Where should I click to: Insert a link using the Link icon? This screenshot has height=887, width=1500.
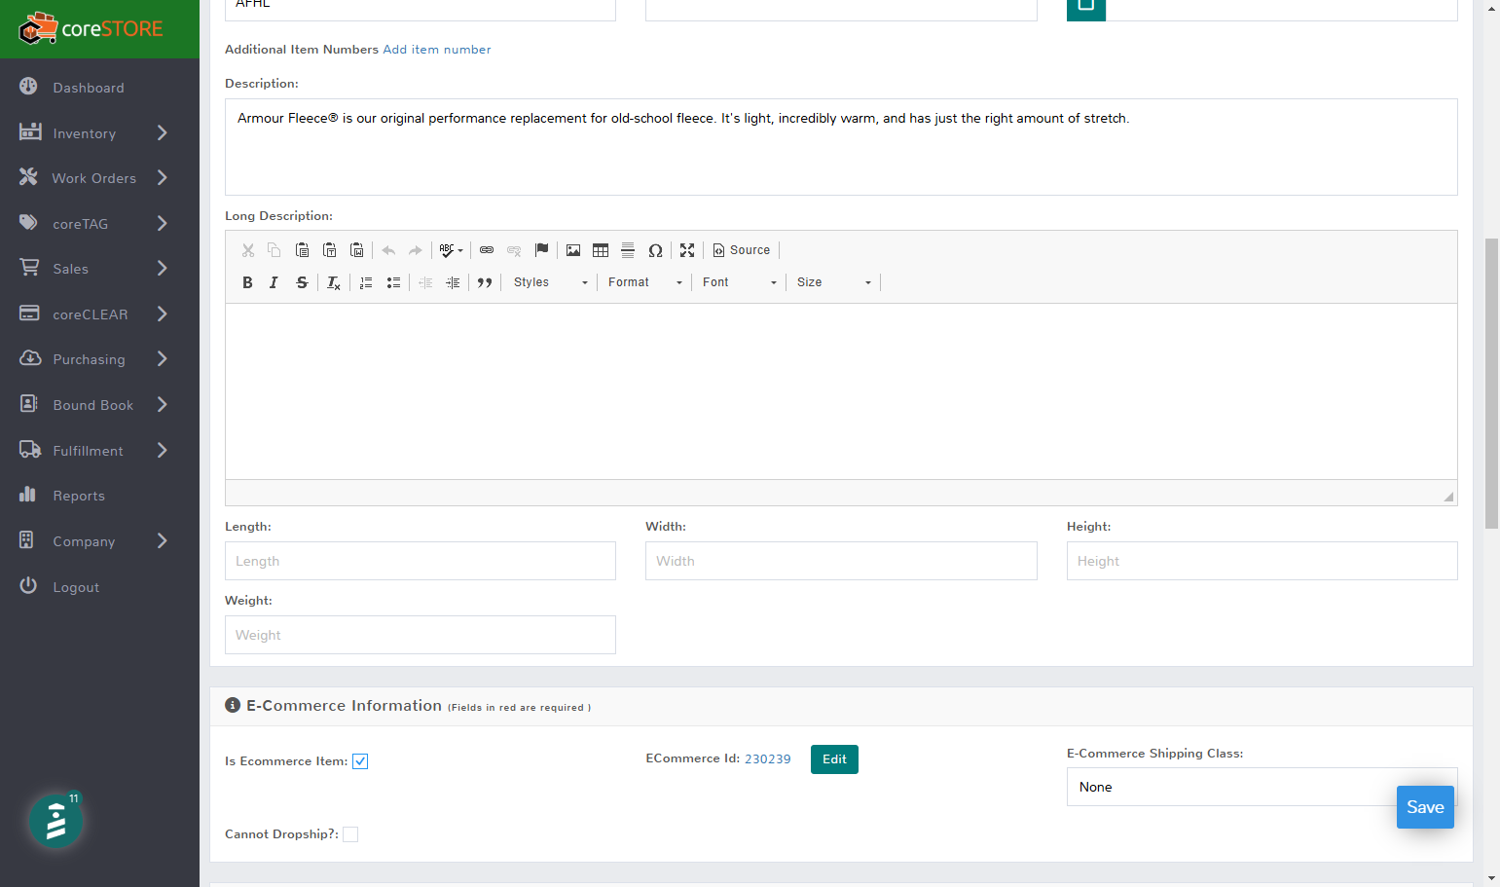point(487,250)
